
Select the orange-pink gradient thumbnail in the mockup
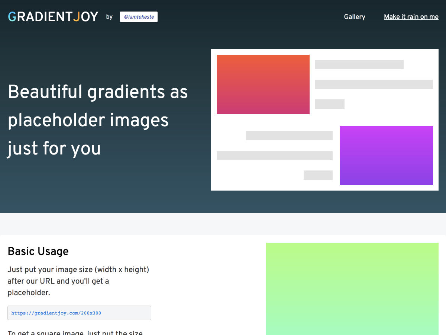coord(263,84)
